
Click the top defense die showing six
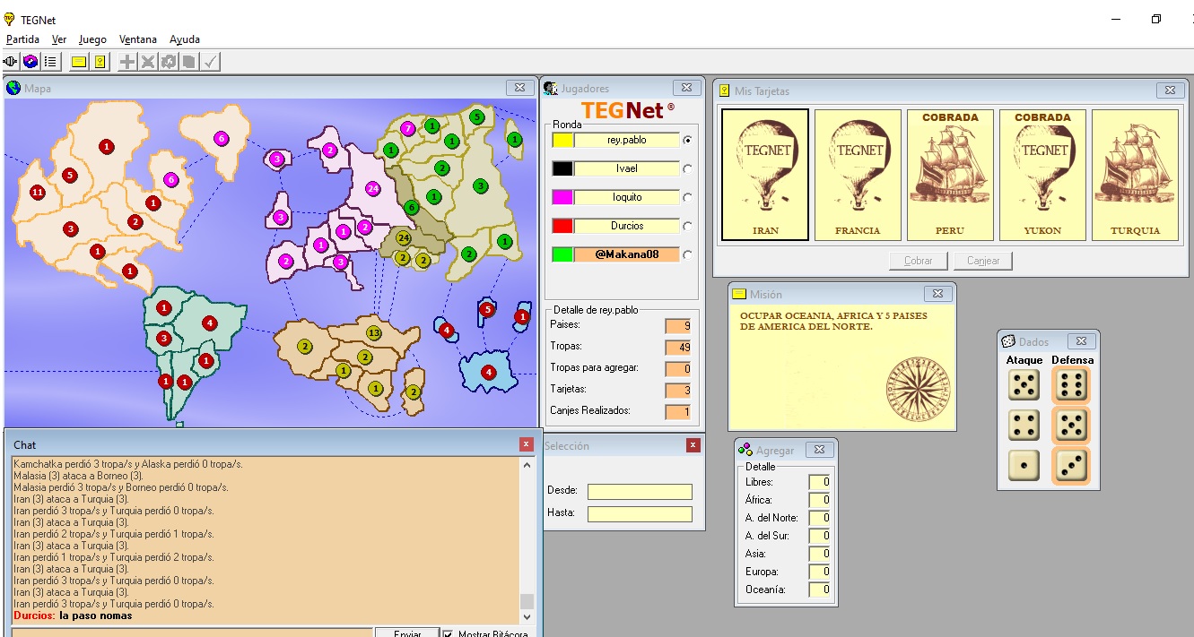click(x=1070, y=386)
